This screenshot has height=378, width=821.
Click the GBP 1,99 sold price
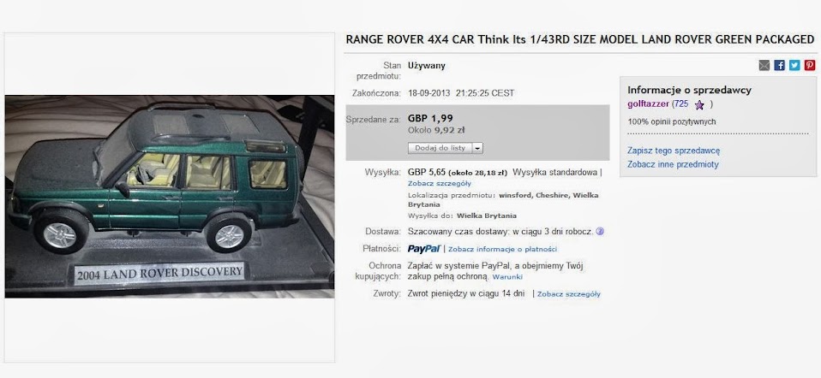[x=430, y=118]
